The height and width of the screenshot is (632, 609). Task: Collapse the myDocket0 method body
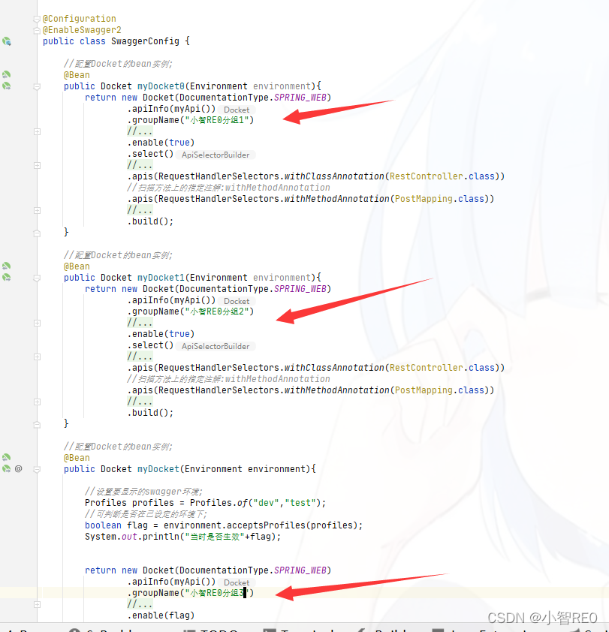pos(37,86)
